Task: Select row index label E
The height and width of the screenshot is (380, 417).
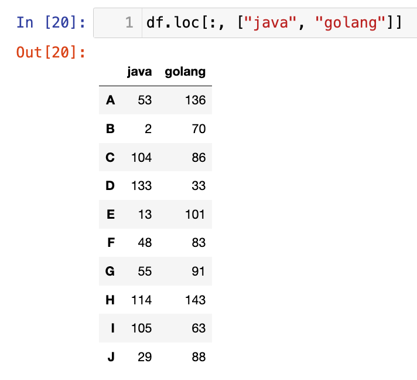Action: click(x=110, y=214)
